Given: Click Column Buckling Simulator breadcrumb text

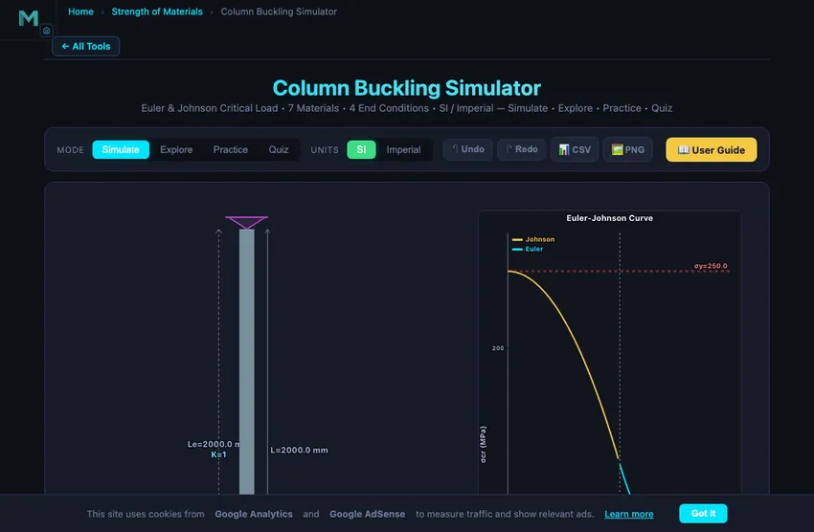Looking at the screenshot, I should pyautogui.click(x=279, y=11).
